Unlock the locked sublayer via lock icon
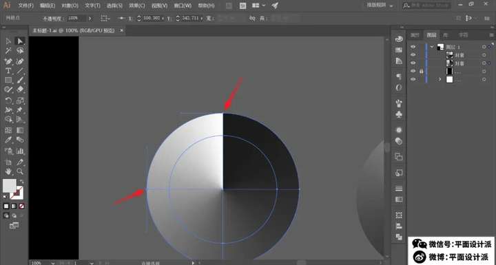496x265 pixels. click(421, 72)
